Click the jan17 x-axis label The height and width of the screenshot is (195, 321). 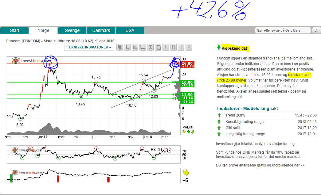pyautogui.click(x=43, y=137)
